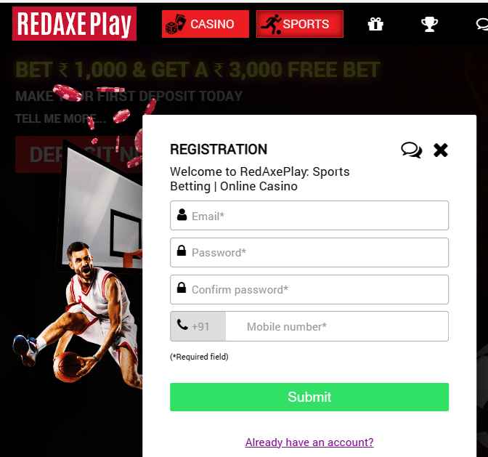Focus the Email input field
Viewport: 488px width, 457px height.
[309, 216]
